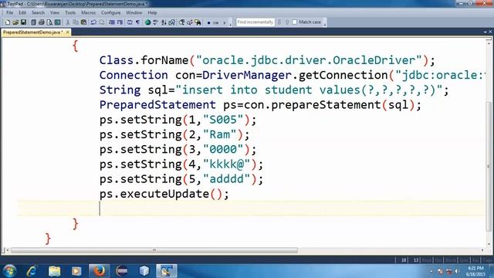
Task: Open the Windows Start menu
Action: 9,271
